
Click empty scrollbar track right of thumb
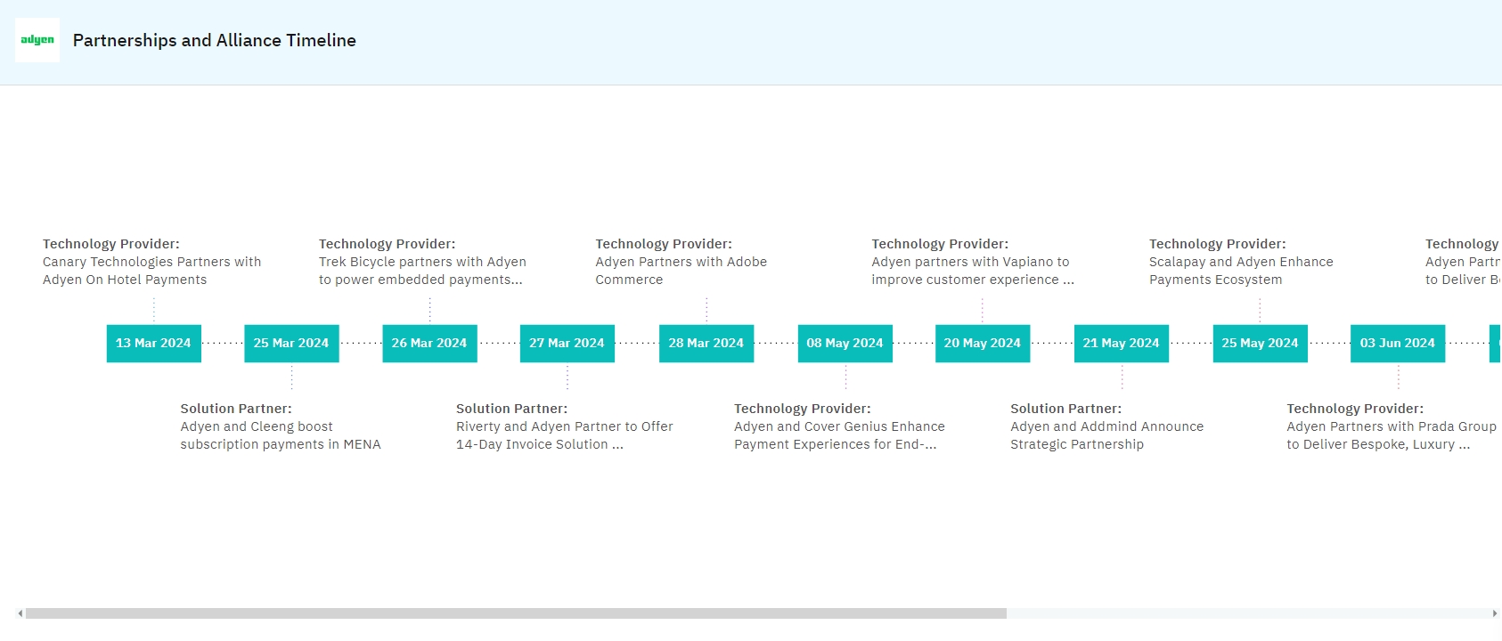pos(1247,613)
